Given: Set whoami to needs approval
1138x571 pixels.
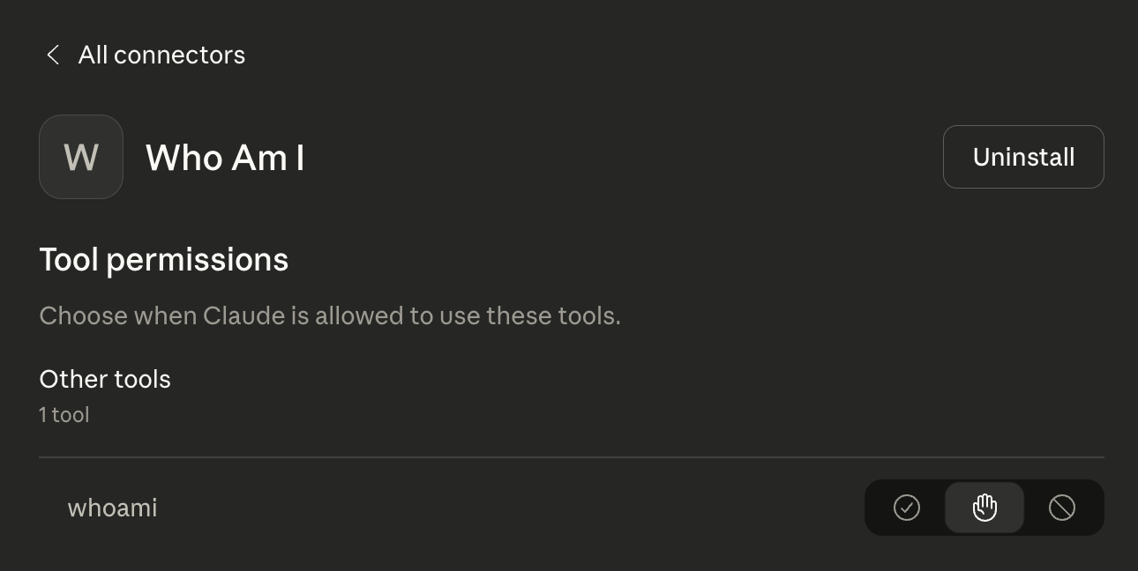Looking at the screenshot, I should click(985, 508).
